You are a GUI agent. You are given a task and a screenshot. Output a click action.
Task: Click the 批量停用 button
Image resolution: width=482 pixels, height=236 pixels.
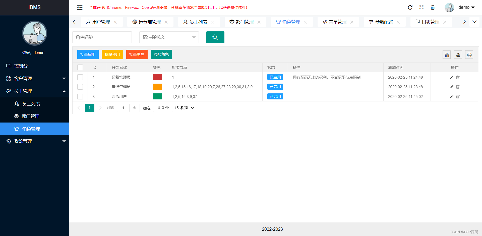coord(112,54)
